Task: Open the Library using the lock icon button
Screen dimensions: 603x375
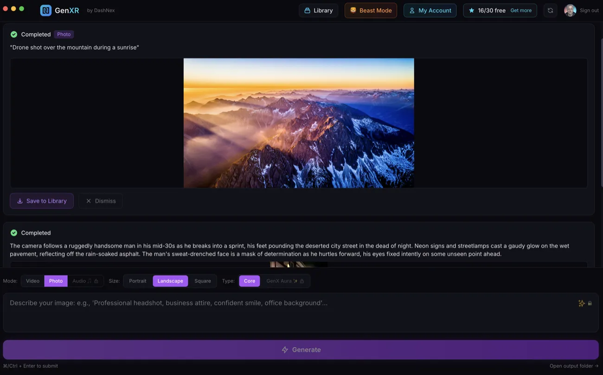Action: pos(307,10)
